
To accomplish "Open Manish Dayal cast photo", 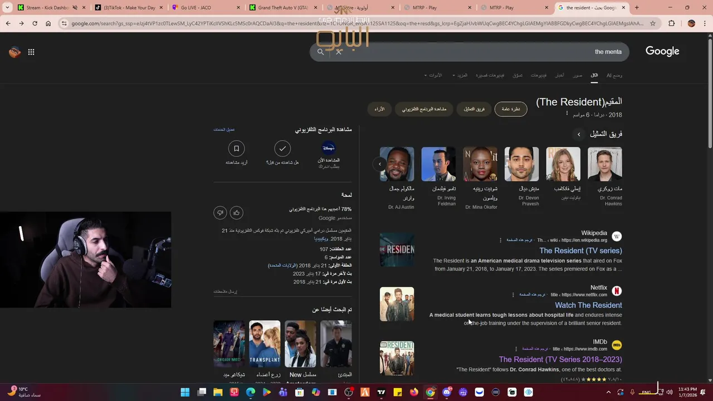I will [521, 164].
